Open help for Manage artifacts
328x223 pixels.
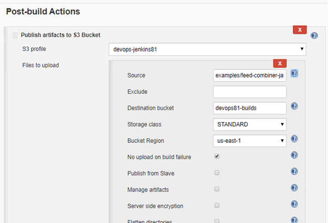pos(294,188)
